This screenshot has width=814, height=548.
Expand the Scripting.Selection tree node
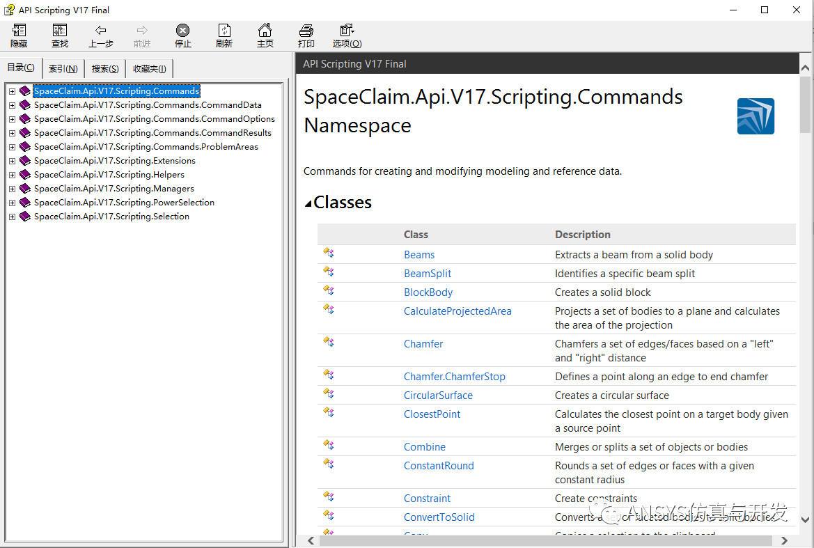[x=12, y=217]
